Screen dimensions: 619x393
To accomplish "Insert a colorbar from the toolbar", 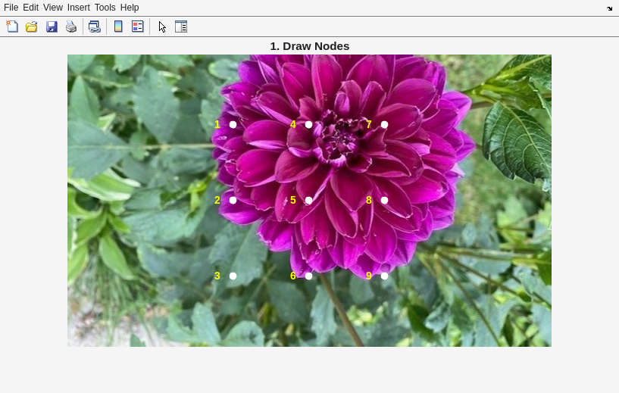I will click(118, 27).
